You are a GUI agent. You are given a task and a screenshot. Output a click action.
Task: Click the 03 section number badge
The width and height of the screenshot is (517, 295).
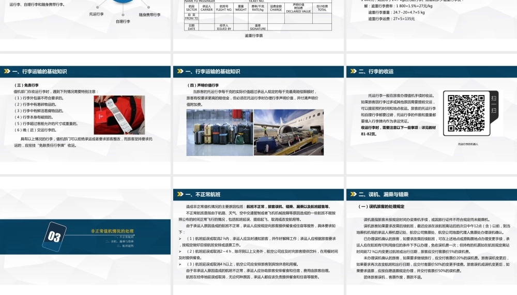coord(54,237)
